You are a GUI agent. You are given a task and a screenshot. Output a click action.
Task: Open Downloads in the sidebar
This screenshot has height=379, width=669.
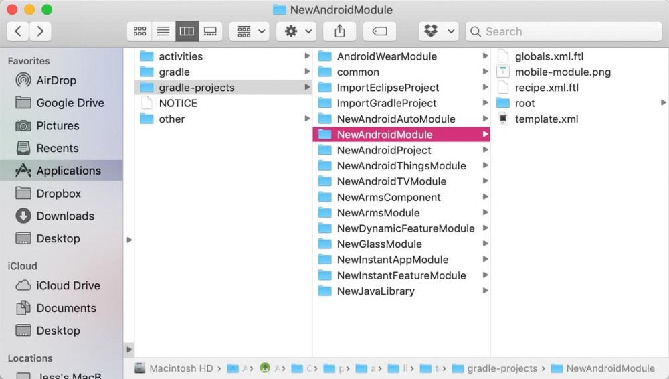point(62,216)
